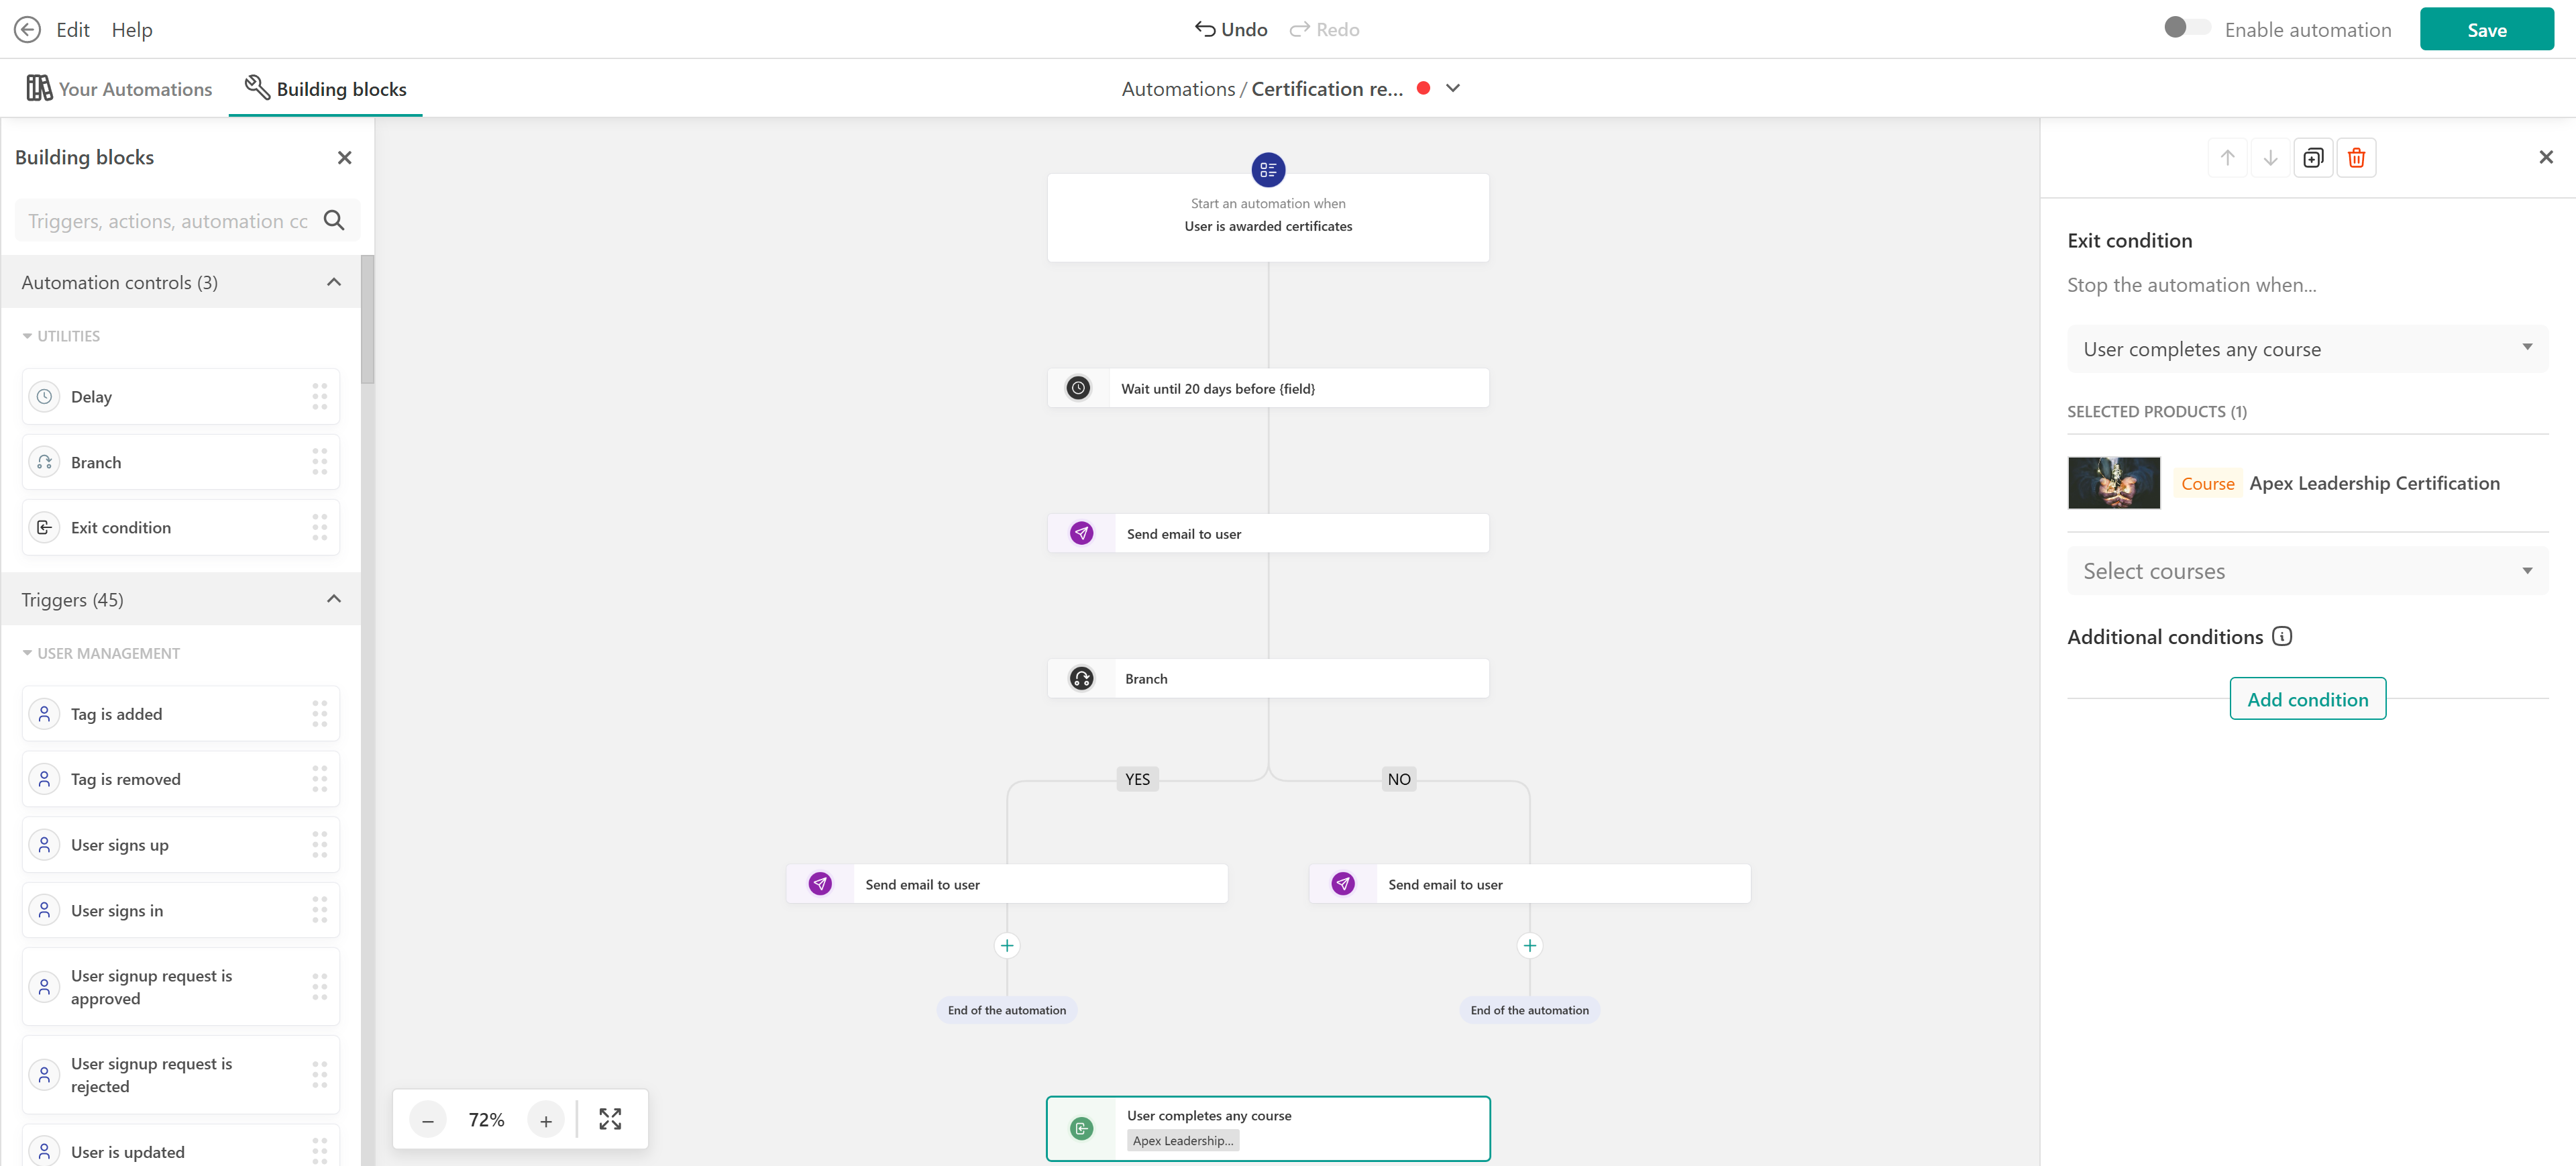
Task: Click the back arrow icon
Action: click(27, 29)
